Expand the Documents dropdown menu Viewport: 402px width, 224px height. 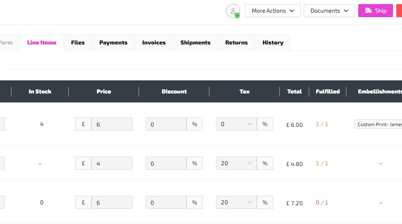[x=329, y=11]
